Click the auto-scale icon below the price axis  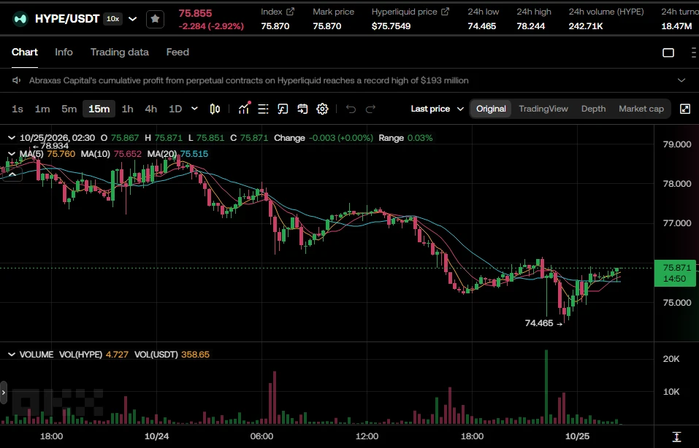coord(676,437)
